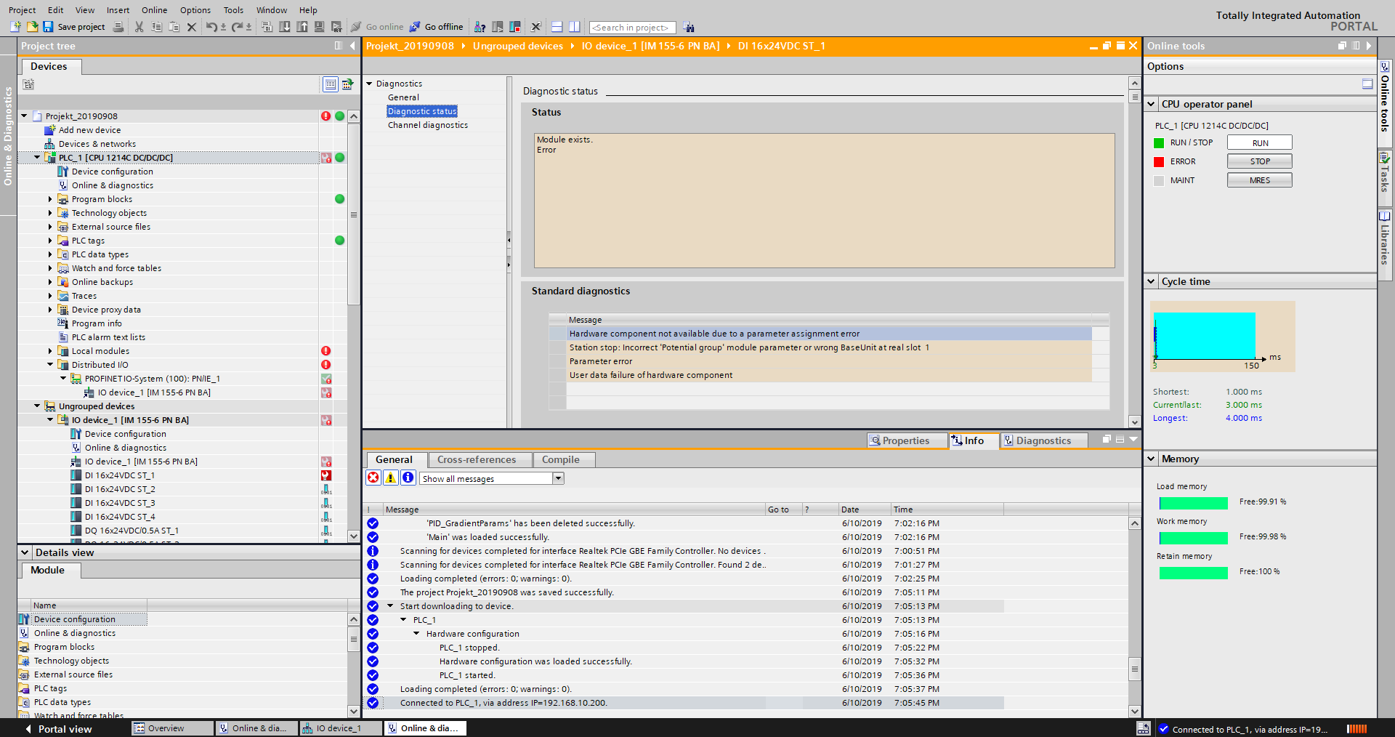This screenshot has height=737, width=1395.
Task: Select the 'Parameter error' diagnostics message row
Action: (829, 361)
